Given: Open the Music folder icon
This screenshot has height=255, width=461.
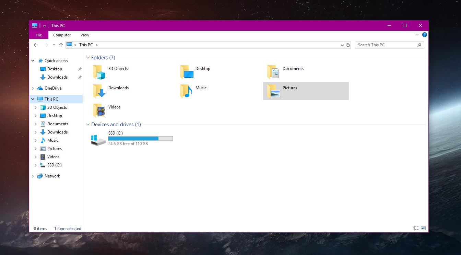Looking at the screenshot, I should coord(186,91).
